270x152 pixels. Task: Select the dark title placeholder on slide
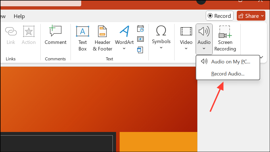click(x=58, y=142)
